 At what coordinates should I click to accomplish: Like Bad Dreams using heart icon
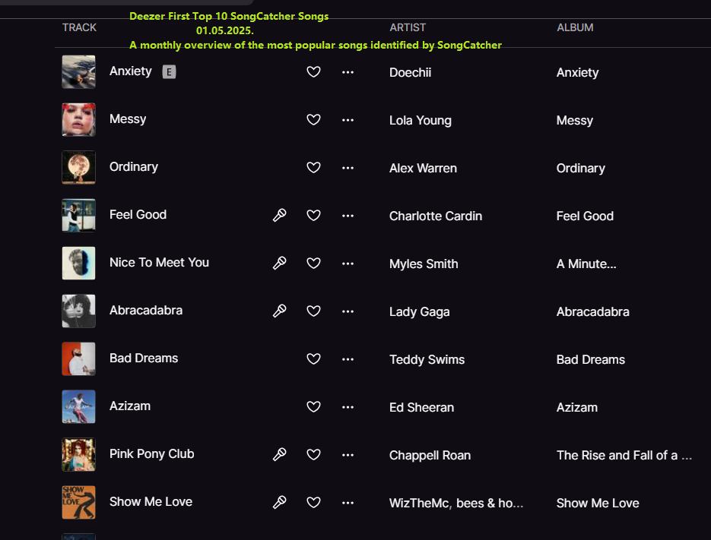click(x=313, y=358)
